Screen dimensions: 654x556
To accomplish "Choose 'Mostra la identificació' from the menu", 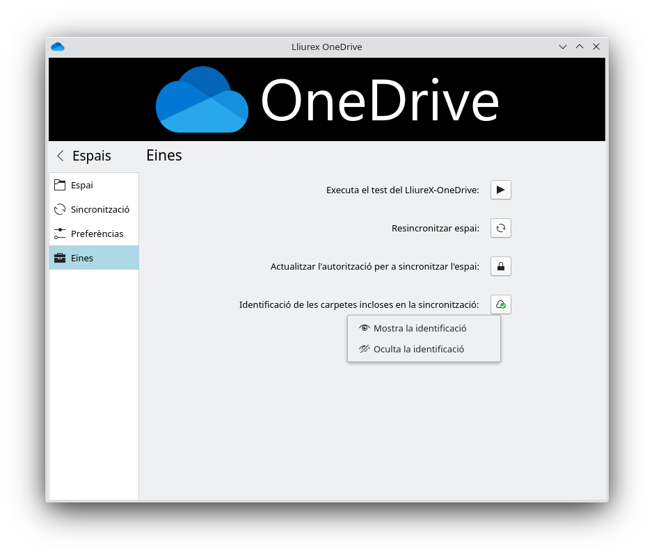I will point(420,328).
